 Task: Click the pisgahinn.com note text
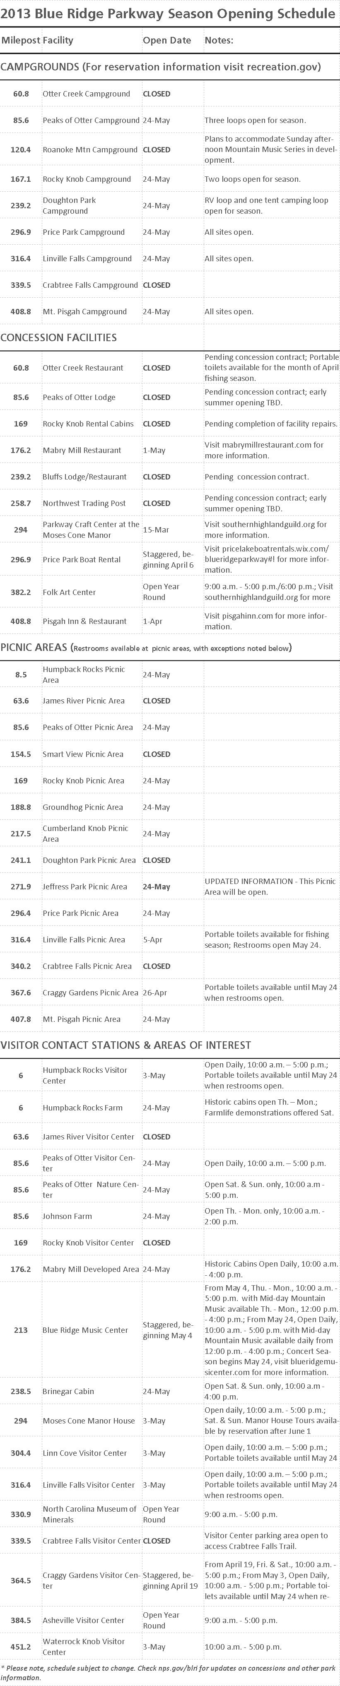(264, 621)
